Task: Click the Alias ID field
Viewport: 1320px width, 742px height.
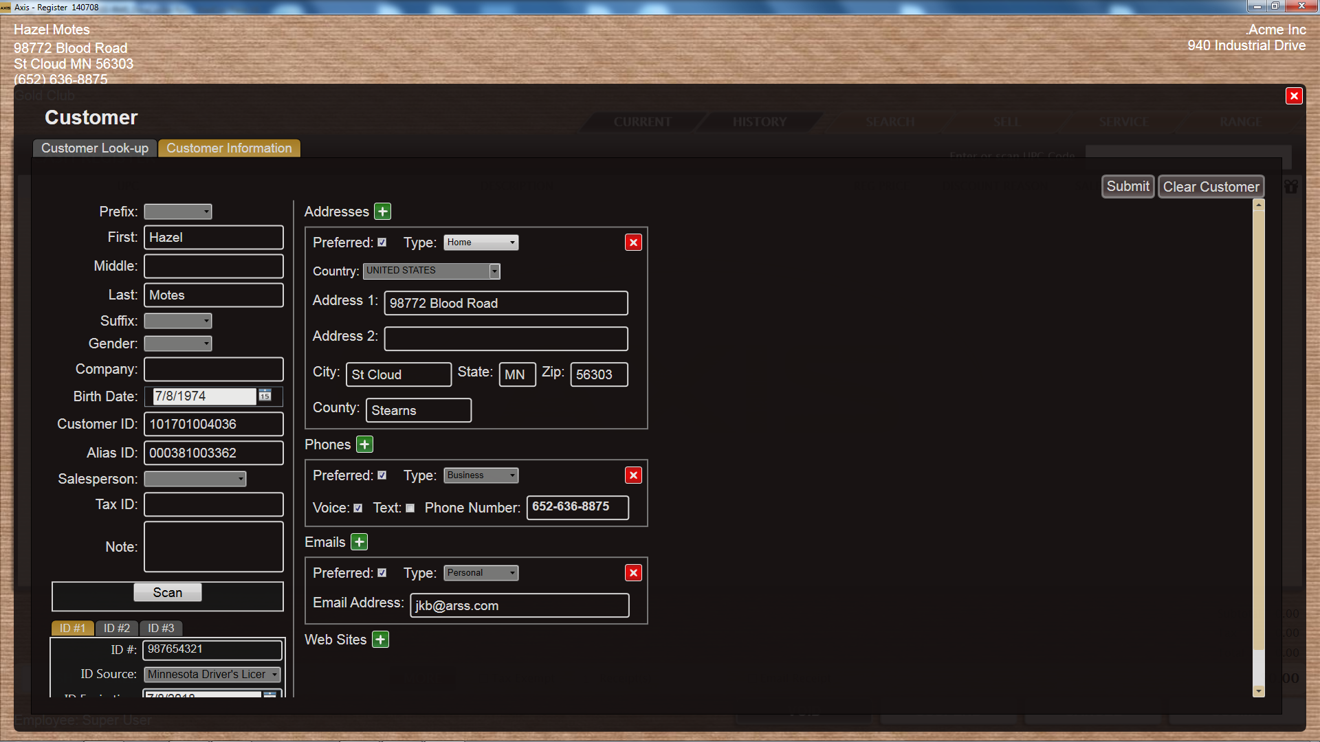Action: coord(214,453)
